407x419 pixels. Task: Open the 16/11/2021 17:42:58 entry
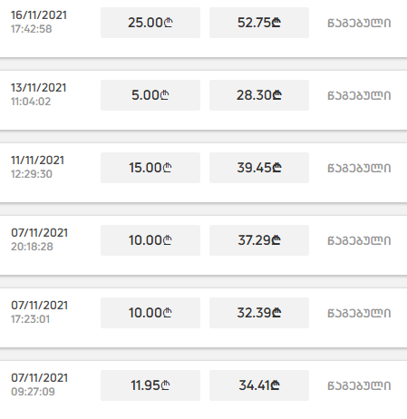[x=203, y=29]
